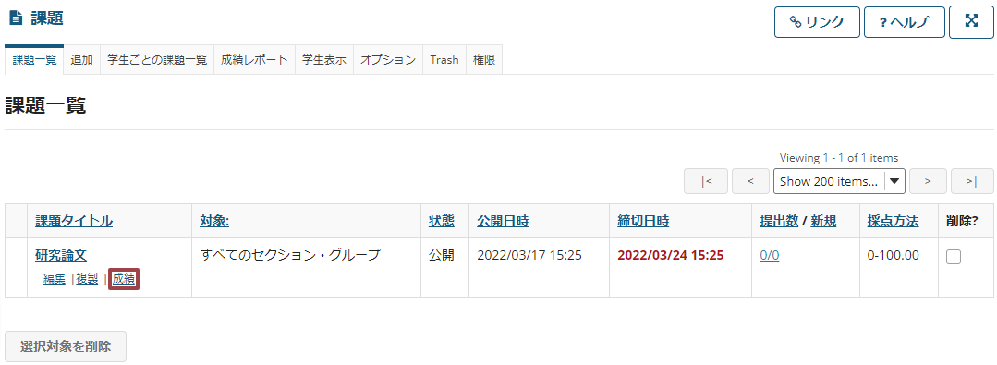
Task: Select the 学生ごとの課題一覧 tab
Action: pos(157,60)
